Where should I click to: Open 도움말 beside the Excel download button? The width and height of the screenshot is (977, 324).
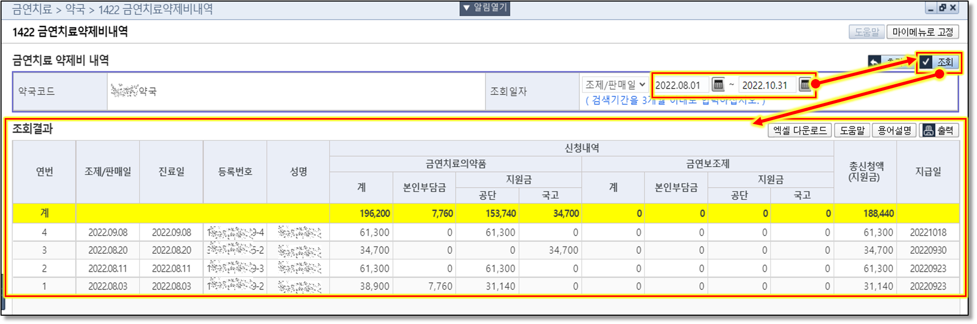coord(852,130)
